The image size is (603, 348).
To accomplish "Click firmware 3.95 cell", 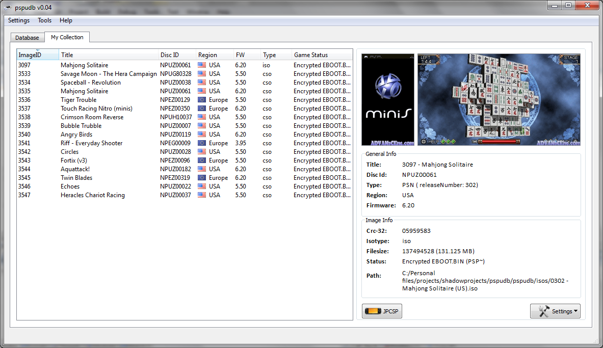I will click(x=241, y=143).
